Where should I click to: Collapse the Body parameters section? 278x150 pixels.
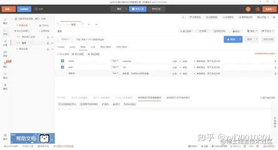(58, 54)
